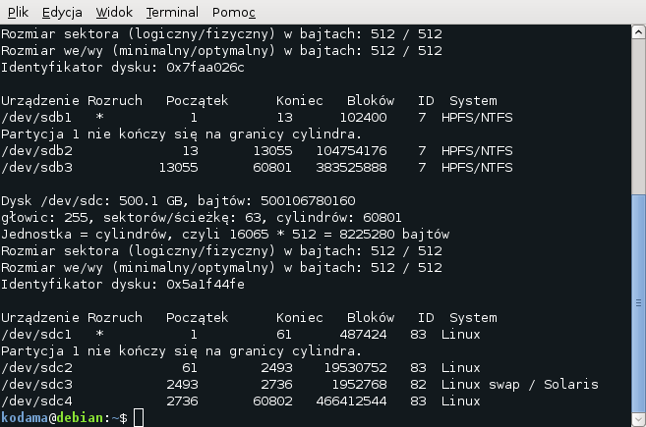The width and height of the screenshot is (646, 427).
Task: Click the scrollbar up arrow
Action: [x=637, y=32]
